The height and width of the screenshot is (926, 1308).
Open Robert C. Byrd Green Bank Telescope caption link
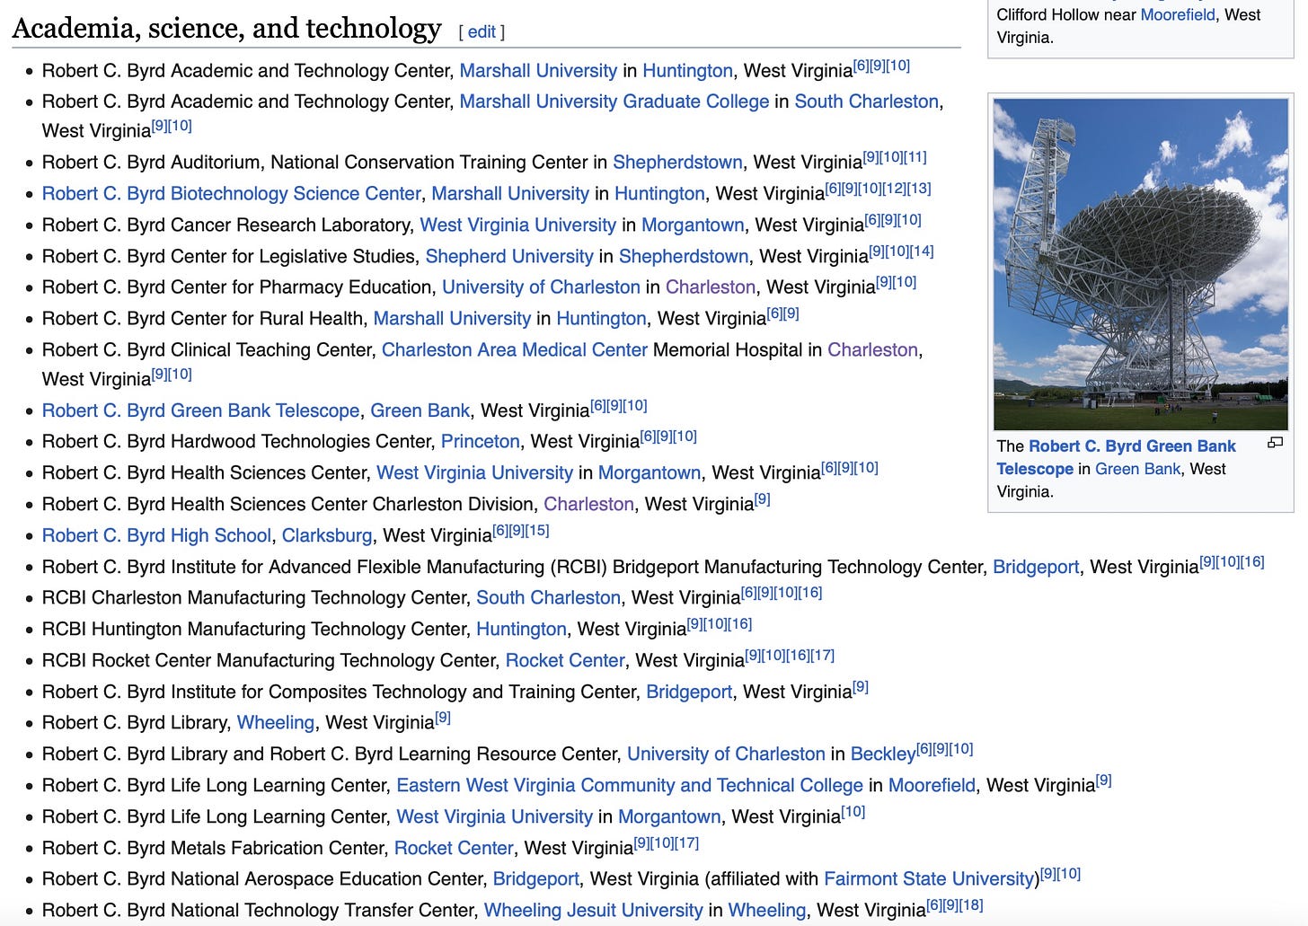[x=1117, y=457]
